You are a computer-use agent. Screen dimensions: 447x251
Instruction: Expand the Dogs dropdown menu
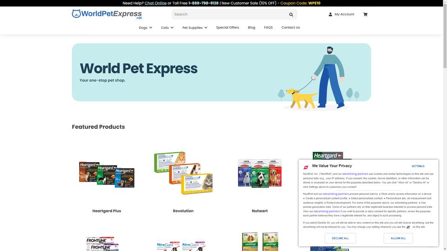(145, 27)
